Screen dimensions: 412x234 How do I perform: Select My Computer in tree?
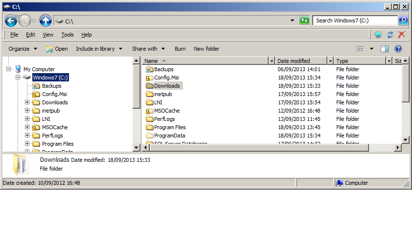coord(39,69)
